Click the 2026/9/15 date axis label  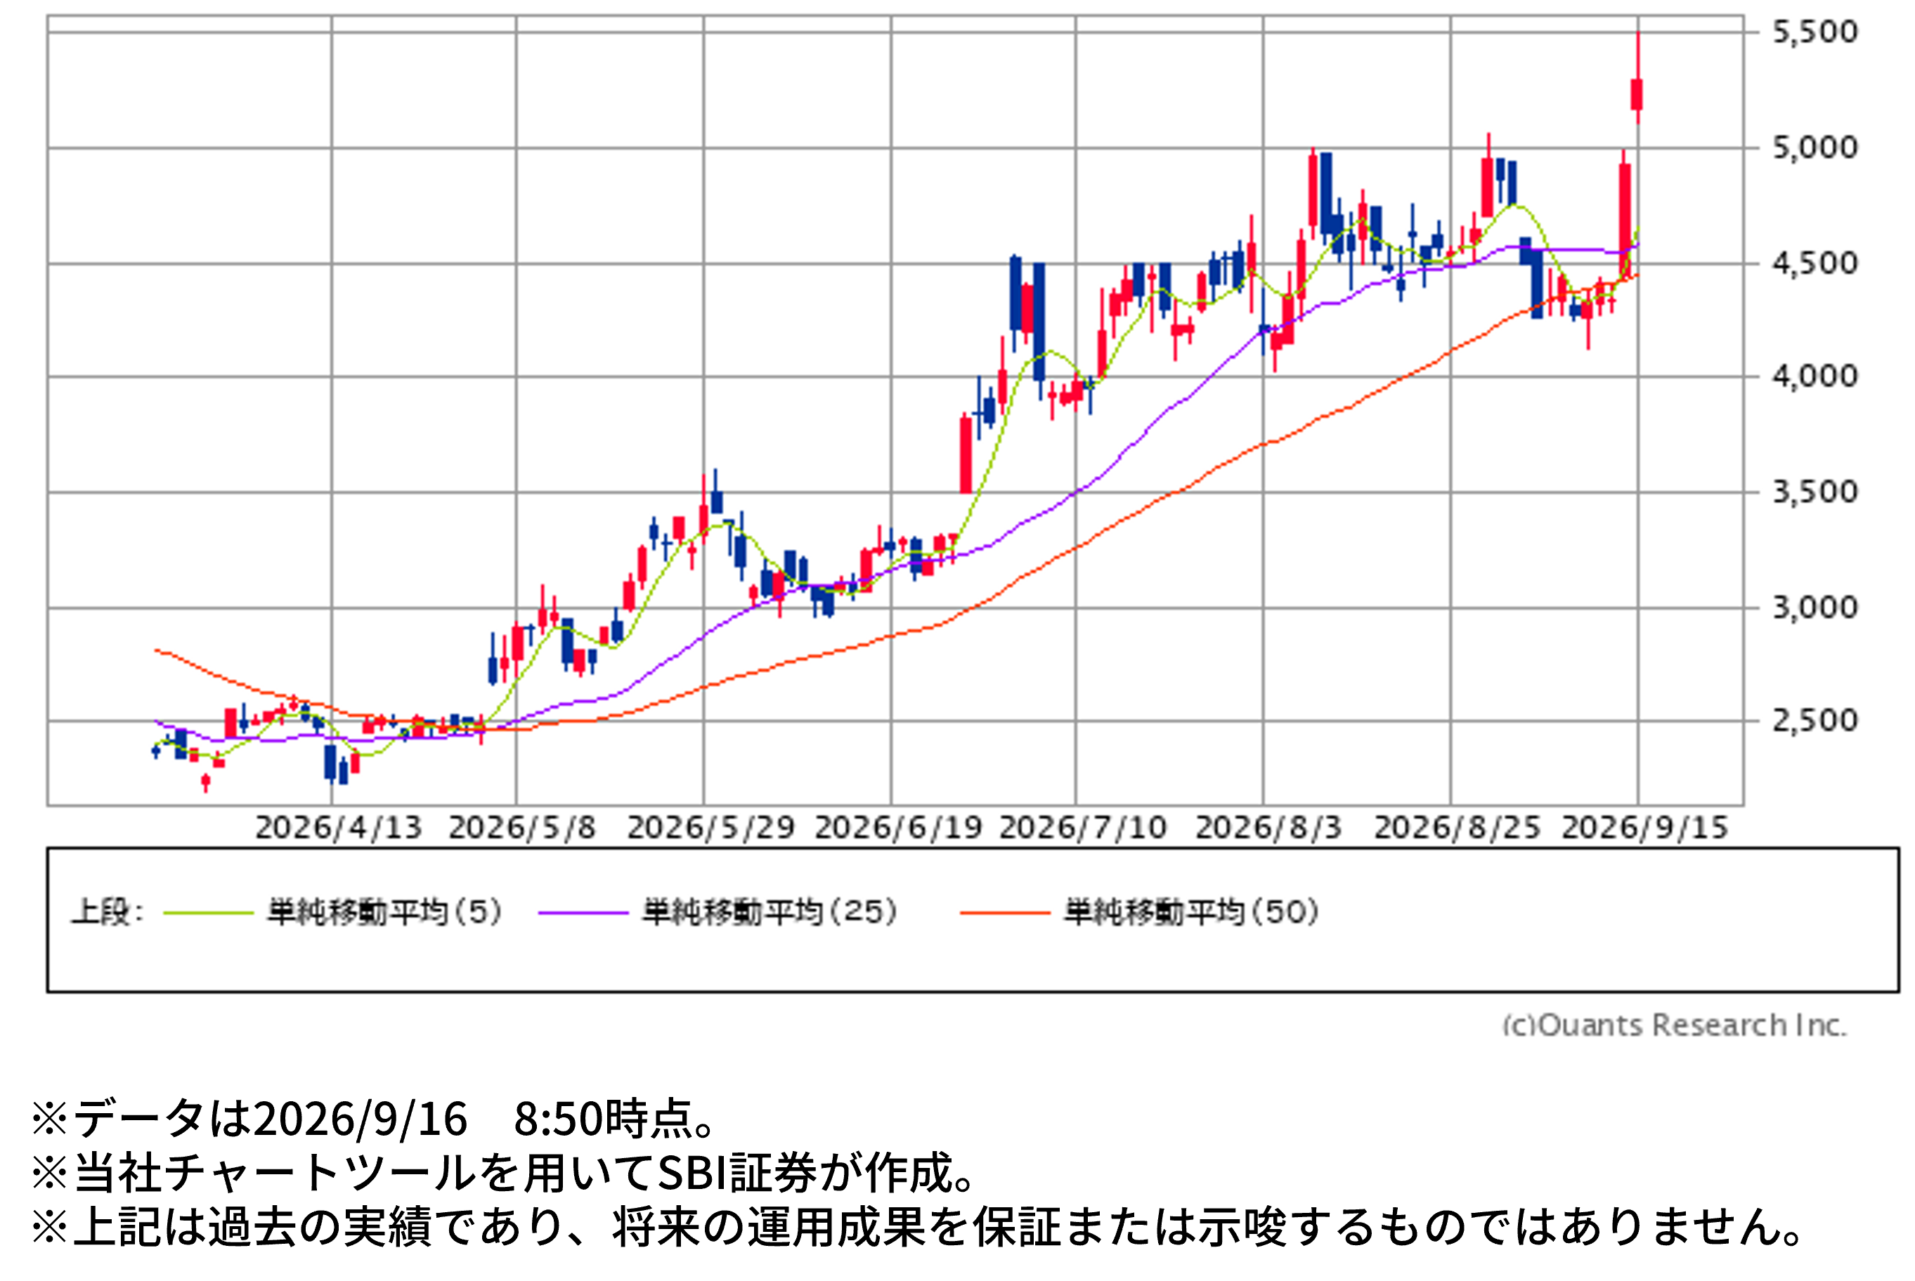click(1644, 827)
